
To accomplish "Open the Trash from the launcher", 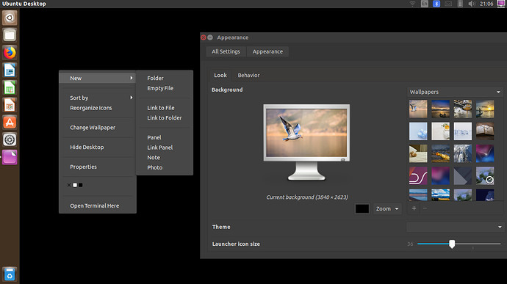I will (x=10, y=274).
